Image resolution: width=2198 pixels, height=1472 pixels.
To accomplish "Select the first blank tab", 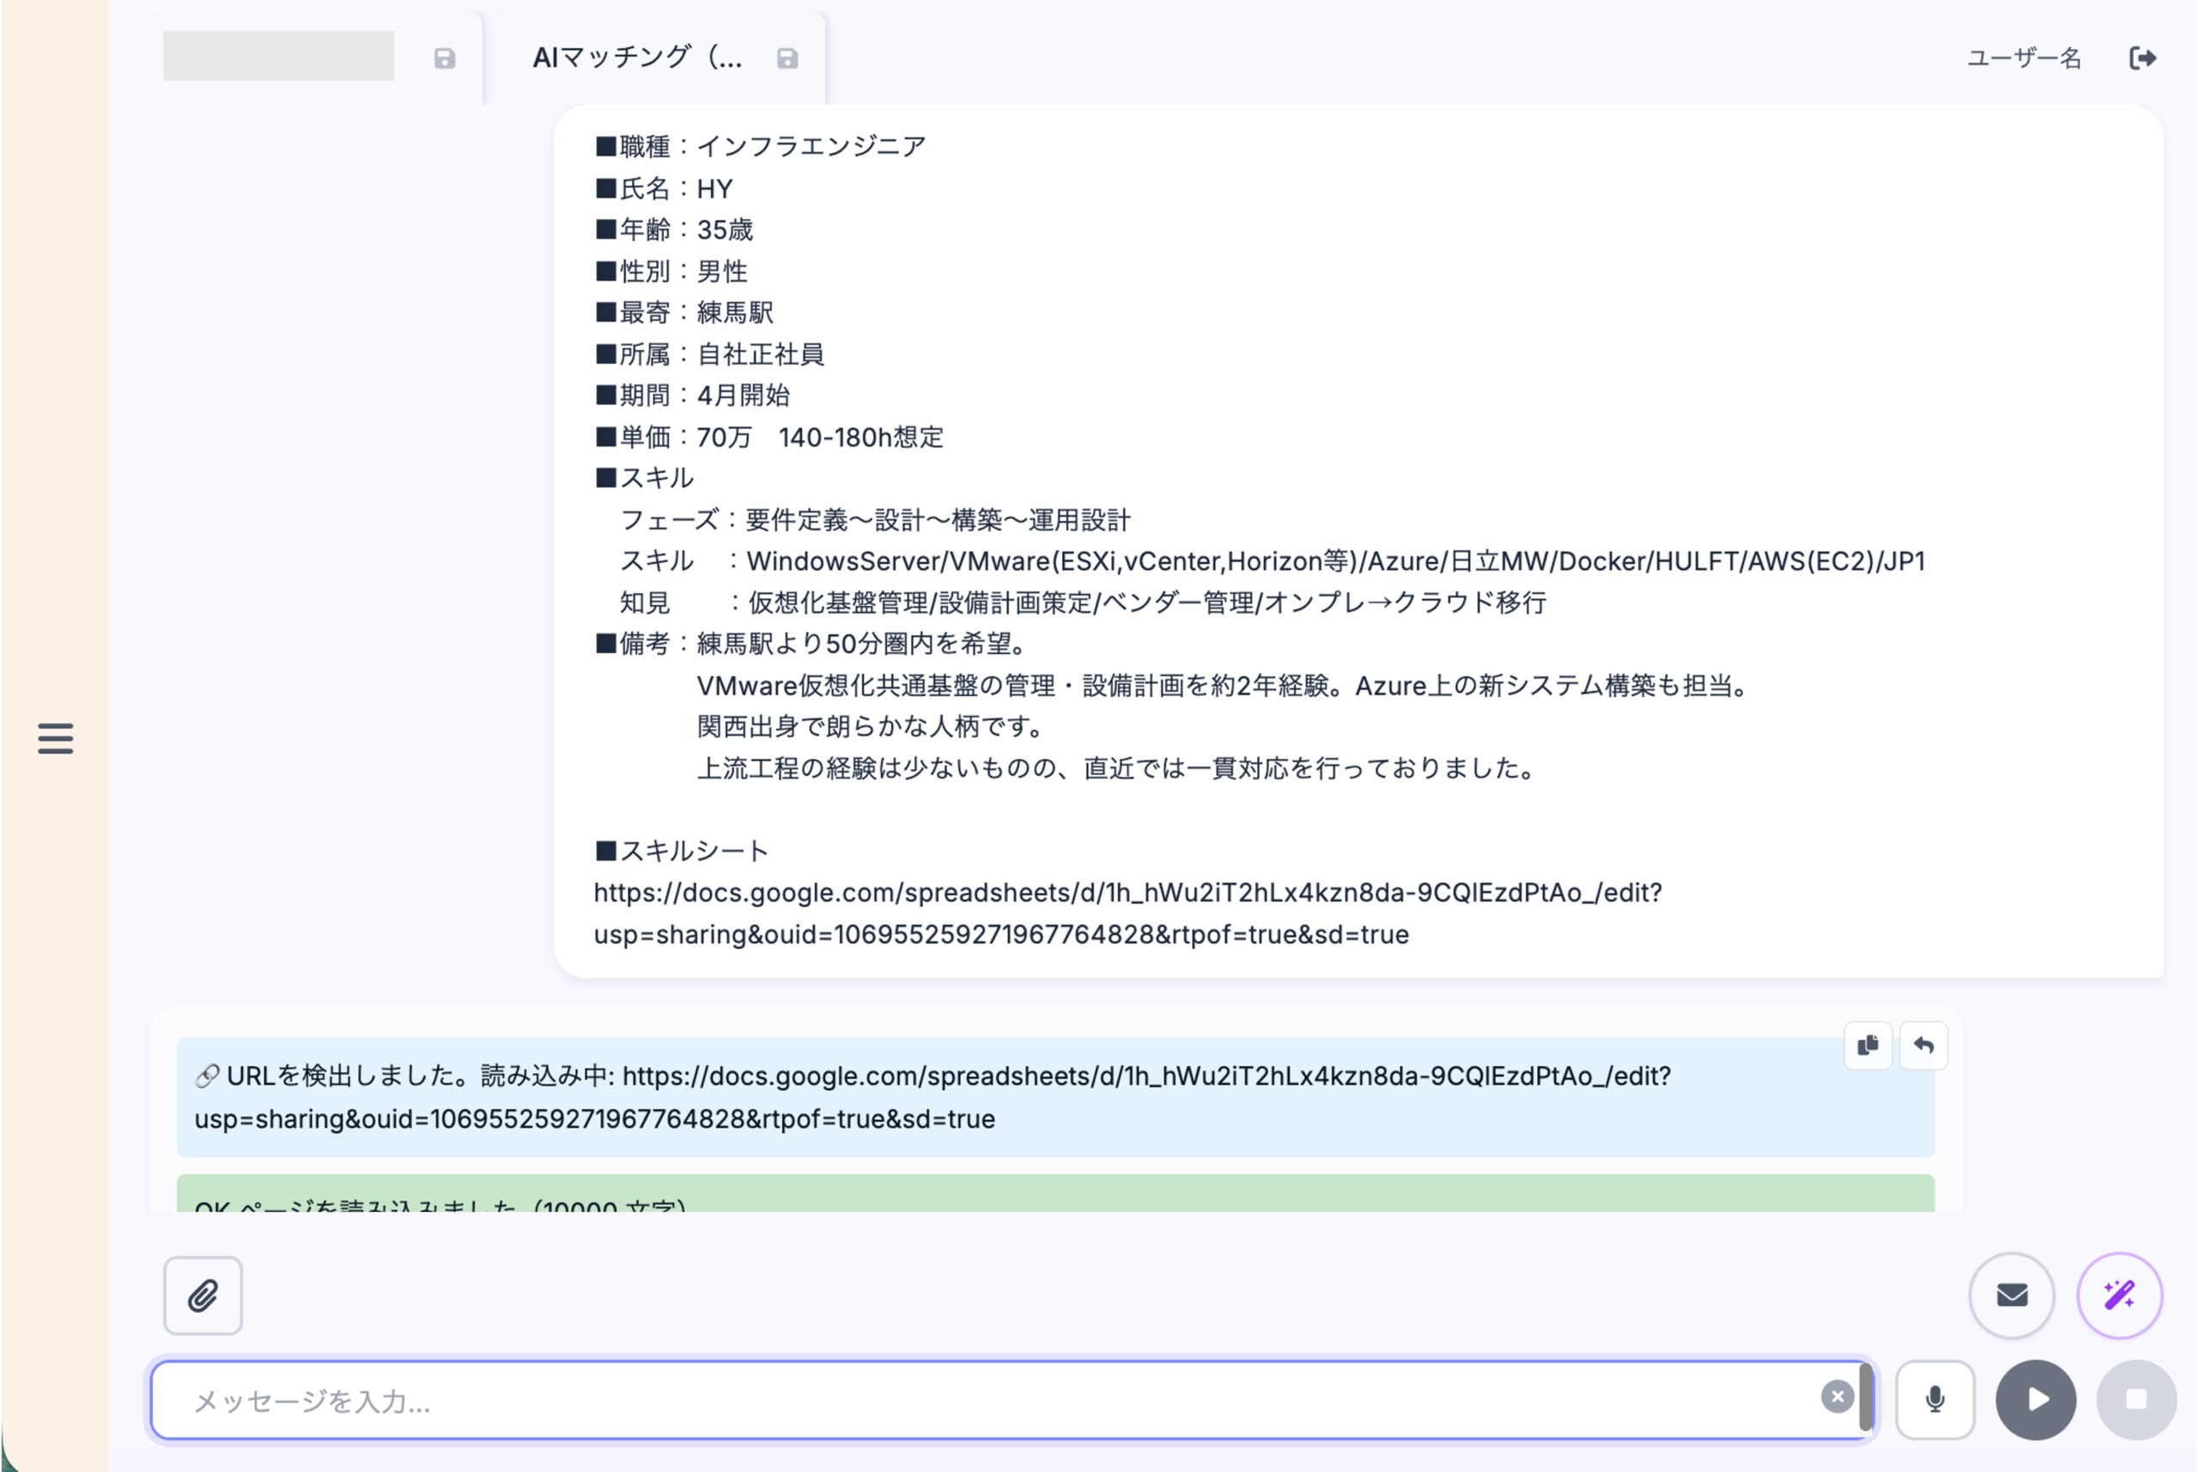I will [x=278, y=57].
